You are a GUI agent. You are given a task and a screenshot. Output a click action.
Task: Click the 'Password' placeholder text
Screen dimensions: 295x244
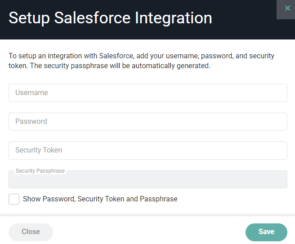point(31,122)
